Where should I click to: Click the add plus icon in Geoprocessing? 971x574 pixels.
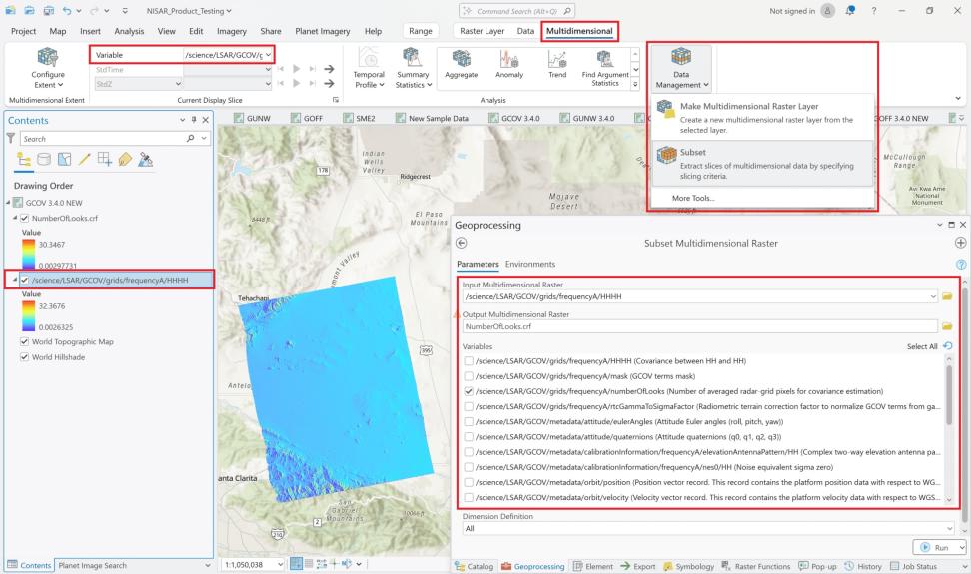click(960, 243)
